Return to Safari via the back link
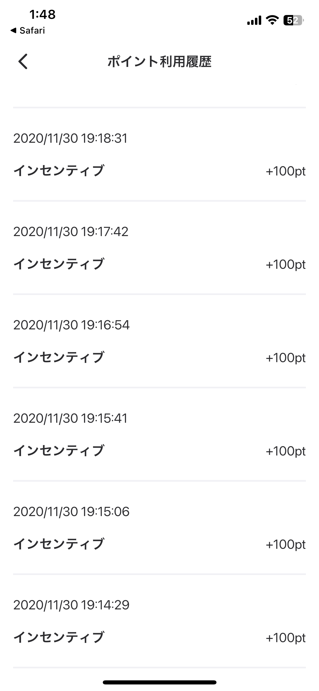 28,31
